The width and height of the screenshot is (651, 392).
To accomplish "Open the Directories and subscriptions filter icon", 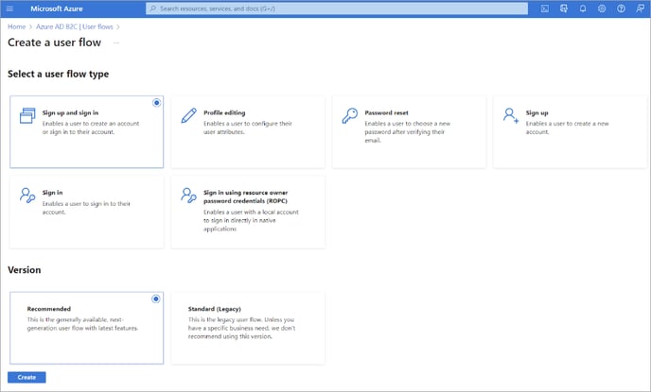I will (x=564, y=9).
